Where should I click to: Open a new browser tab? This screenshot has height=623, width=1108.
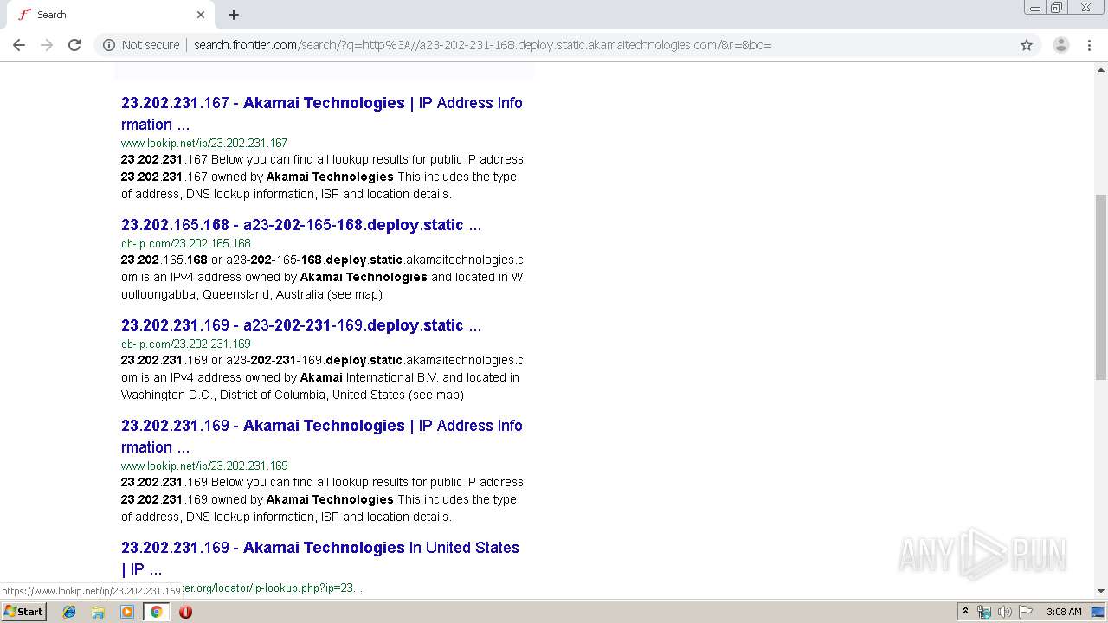[x=234, y=15]
